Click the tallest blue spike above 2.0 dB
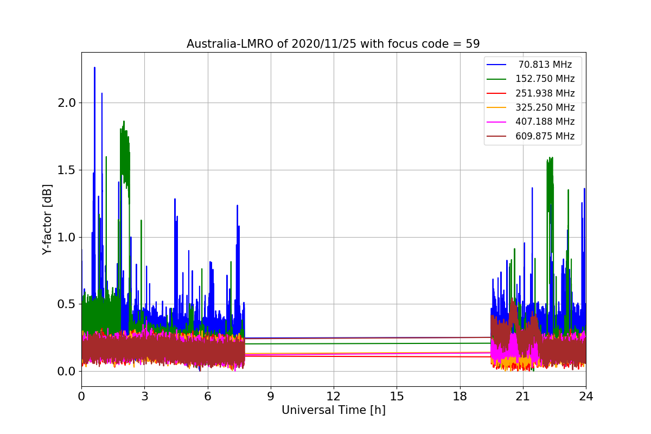Image resolution: width=651 pixels, height=434 pixels. click(x=94, y=69)
